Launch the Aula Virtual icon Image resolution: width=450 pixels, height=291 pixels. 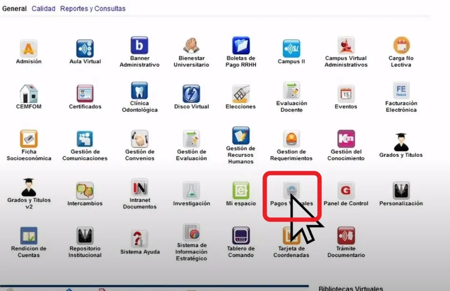[x=85, y=48]
